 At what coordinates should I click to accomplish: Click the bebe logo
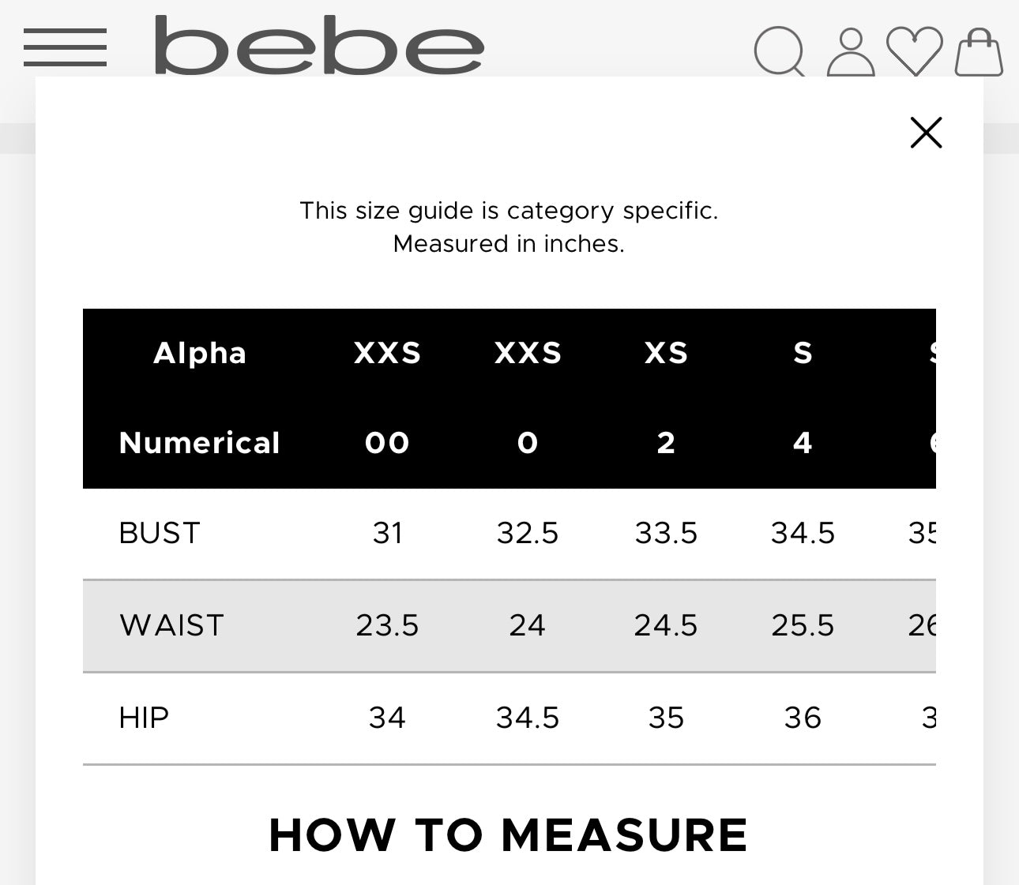(x=319, y=45)
